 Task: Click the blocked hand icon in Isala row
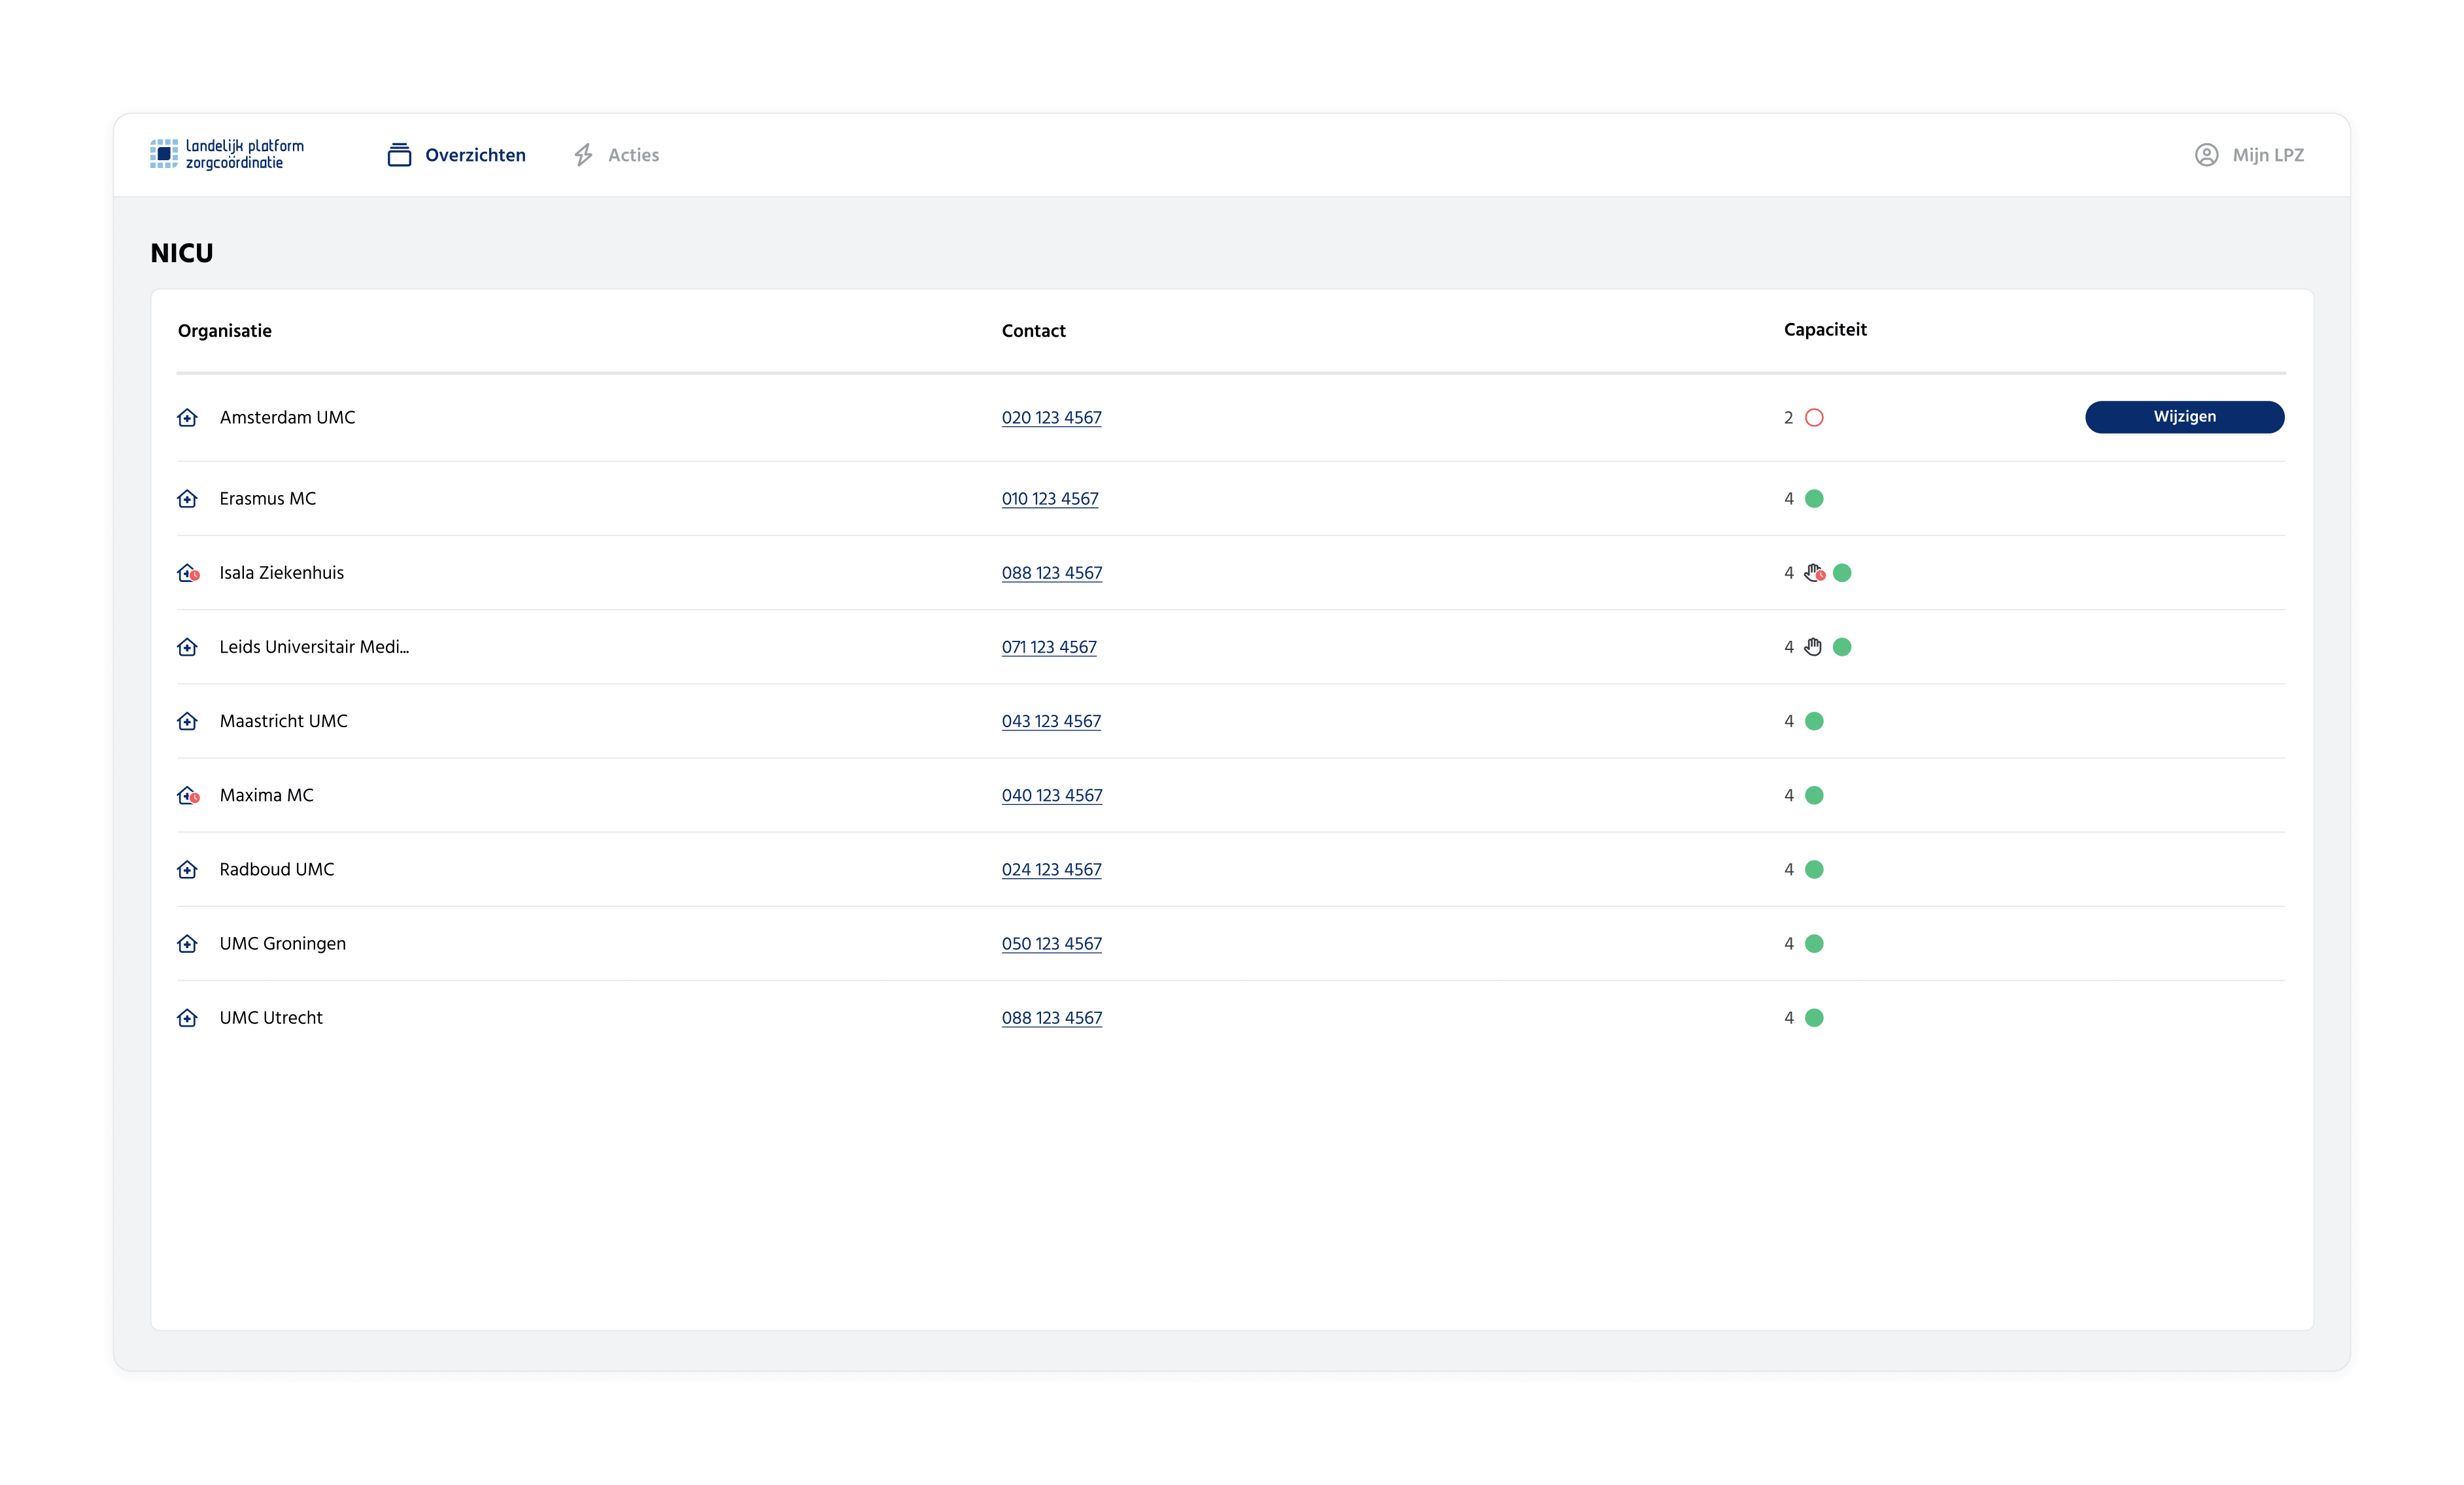click(1814, 573)
